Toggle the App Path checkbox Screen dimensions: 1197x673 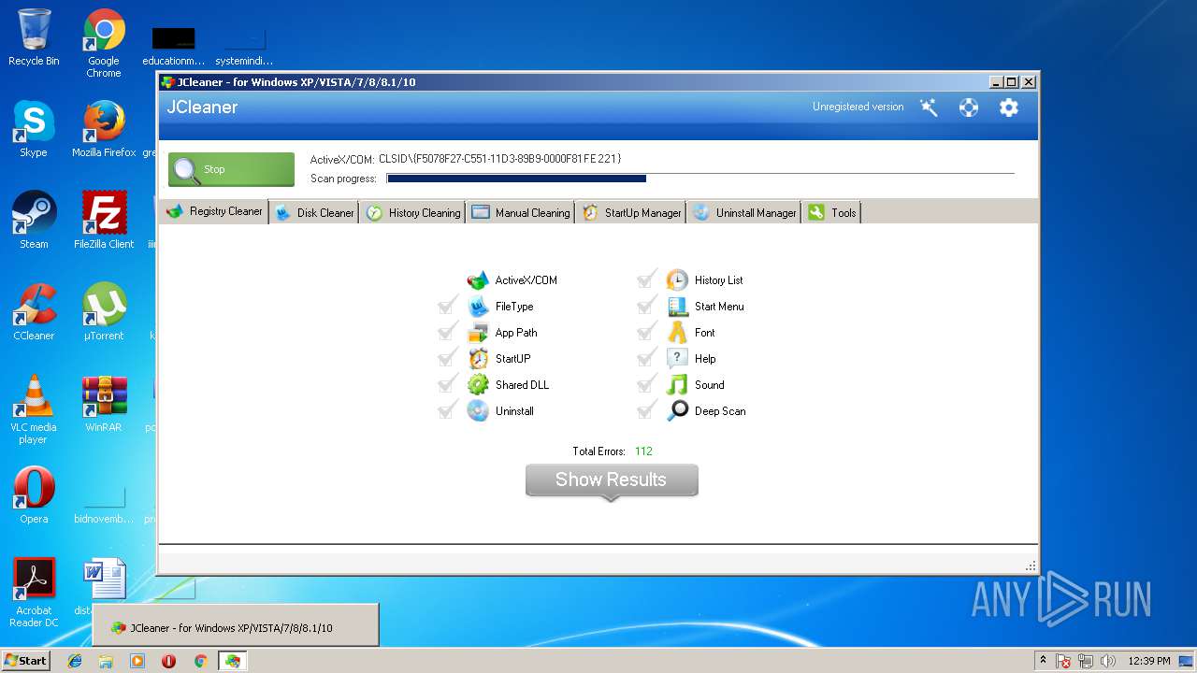tap(448, 332)
